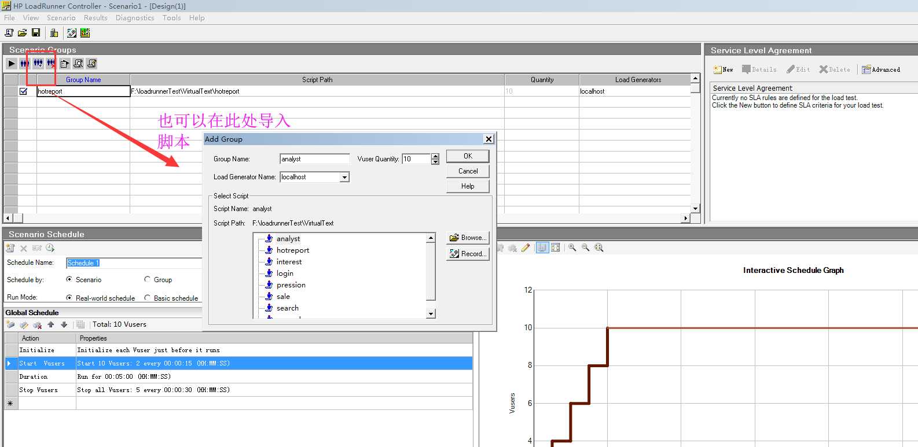Select the Real-world schedule radio button

[x=69, y=298]
